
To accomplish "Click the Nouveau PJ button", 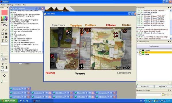I will tap(145, 86).
